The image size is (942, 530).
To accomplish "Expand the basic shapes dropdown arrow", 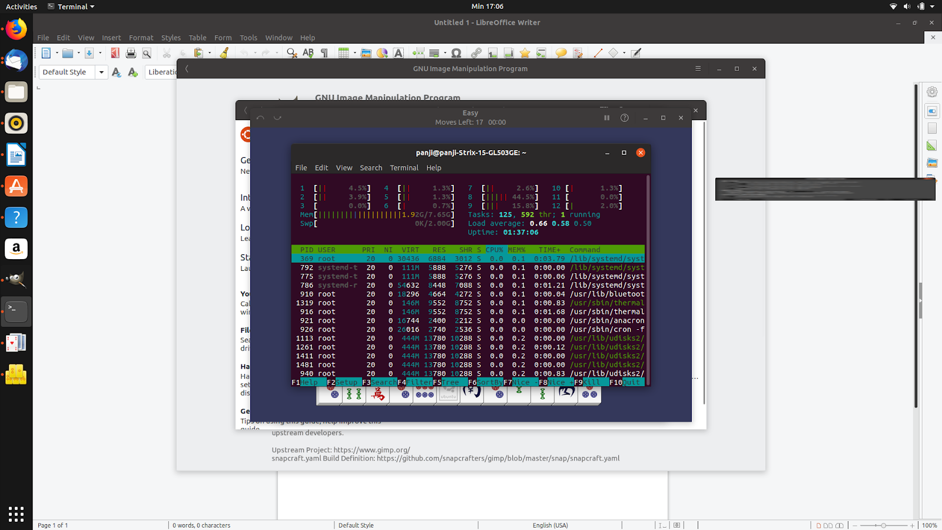I will pyautogui.click(x=624, y=53).
